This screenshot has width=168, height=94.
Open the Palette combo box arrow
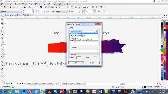pos(97,31)
